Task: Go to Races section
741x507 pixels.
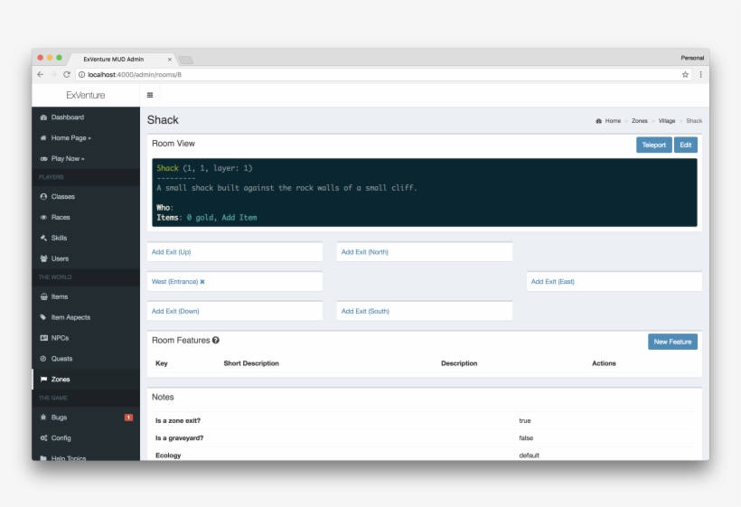Action: tap(86, 218)
